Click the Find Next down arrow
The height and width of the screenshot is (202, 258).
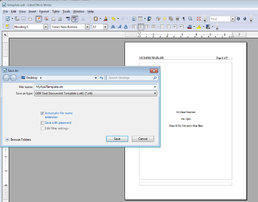[x=238, y=19]
